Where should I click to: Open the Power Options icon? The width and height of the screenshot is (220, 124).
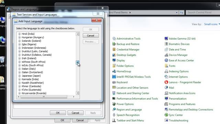click(114, 104)
